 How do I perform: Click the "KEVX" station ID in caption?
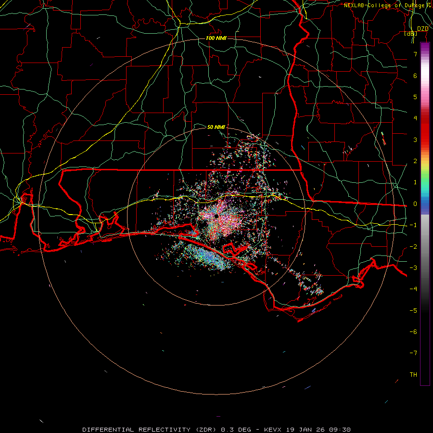[273, 430]
